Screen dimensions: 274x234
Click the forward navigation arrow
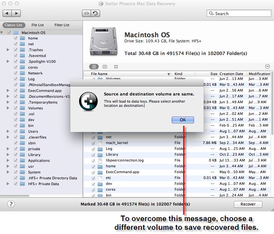tap(16, 13)
